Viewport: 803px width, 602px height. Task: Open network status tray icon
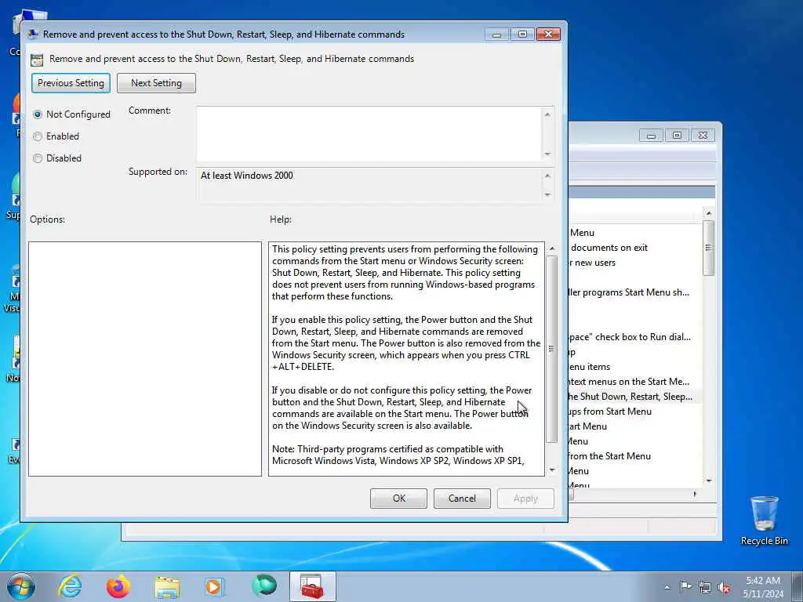click(x=705, y=587)
